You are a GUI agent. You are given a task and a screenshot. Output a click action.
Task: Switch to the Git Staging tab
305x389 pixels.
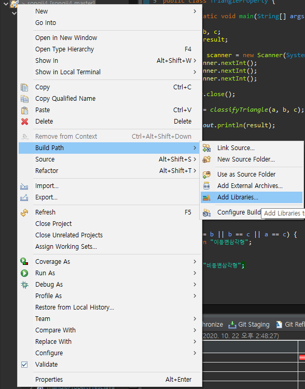pyautogui.click(x=249, y=325)
